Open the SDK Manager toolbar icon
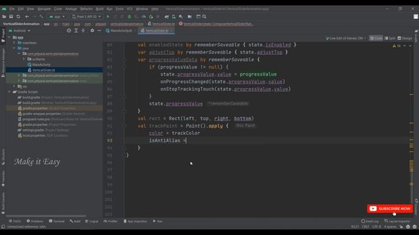The width and height of the screenshot is (419, 235). [x=181, y=16]
